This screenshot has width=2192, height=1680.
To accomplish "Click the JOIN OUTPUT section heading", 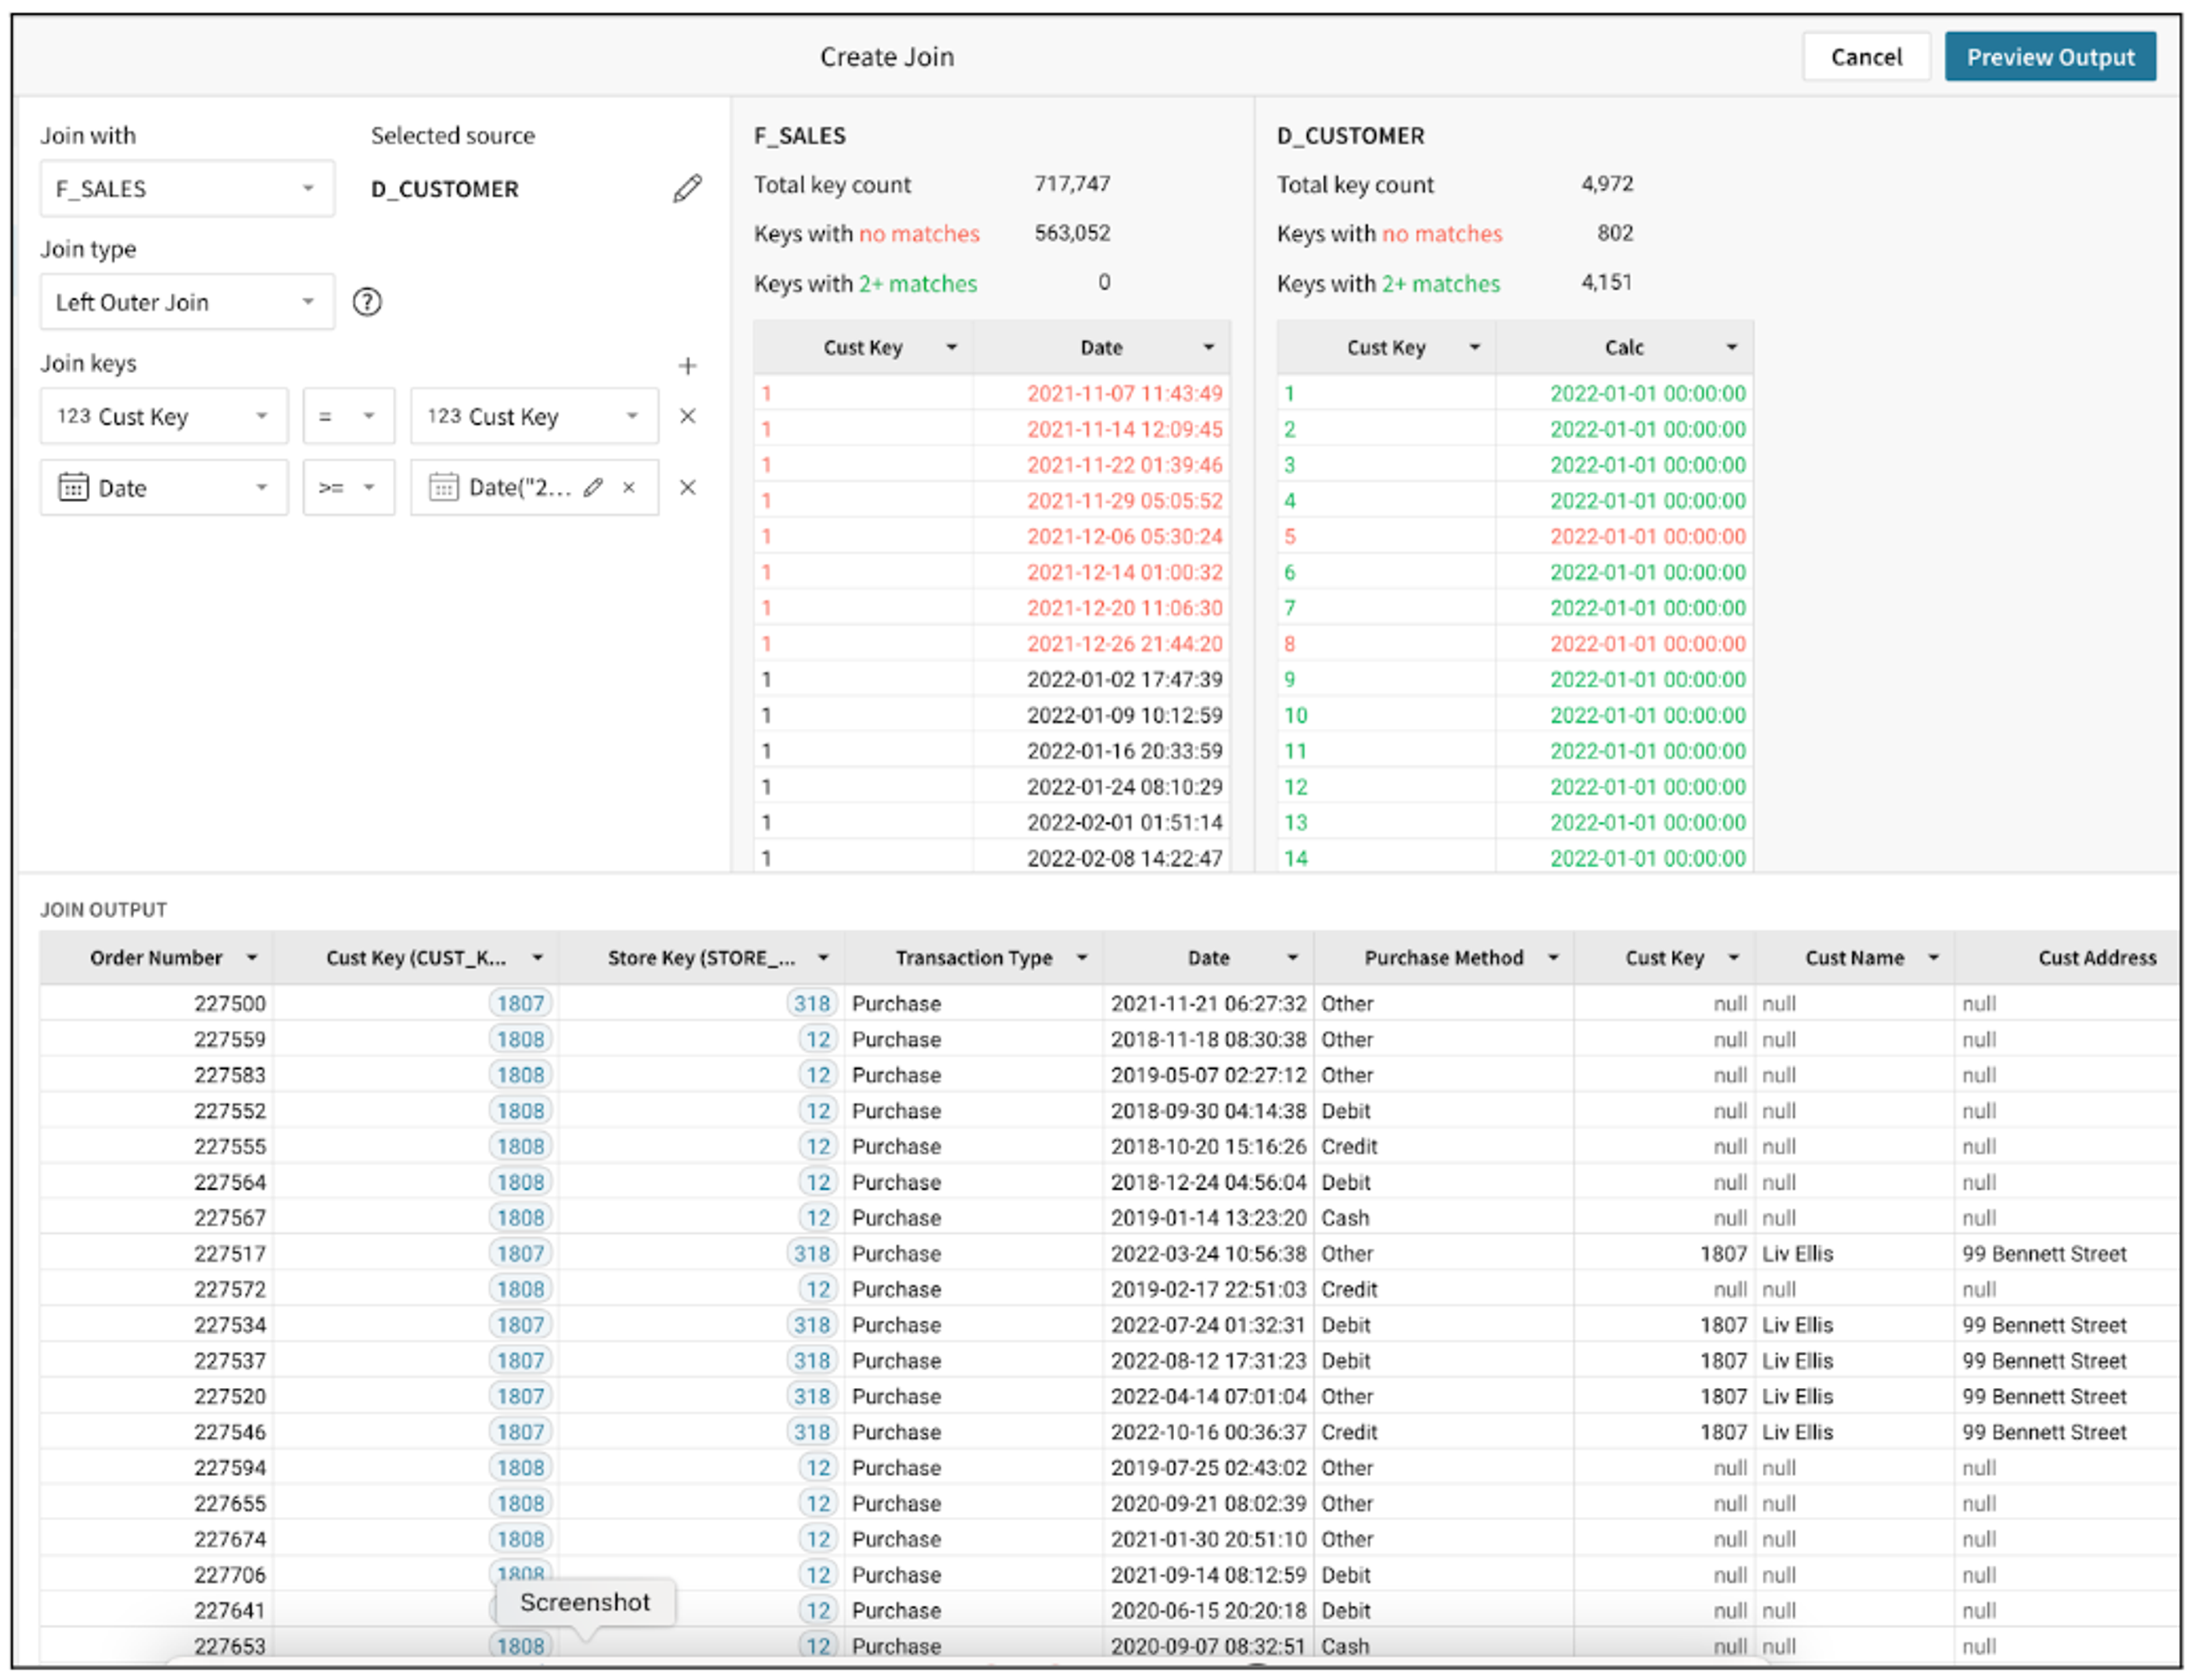I will click(x=103, y=910).
